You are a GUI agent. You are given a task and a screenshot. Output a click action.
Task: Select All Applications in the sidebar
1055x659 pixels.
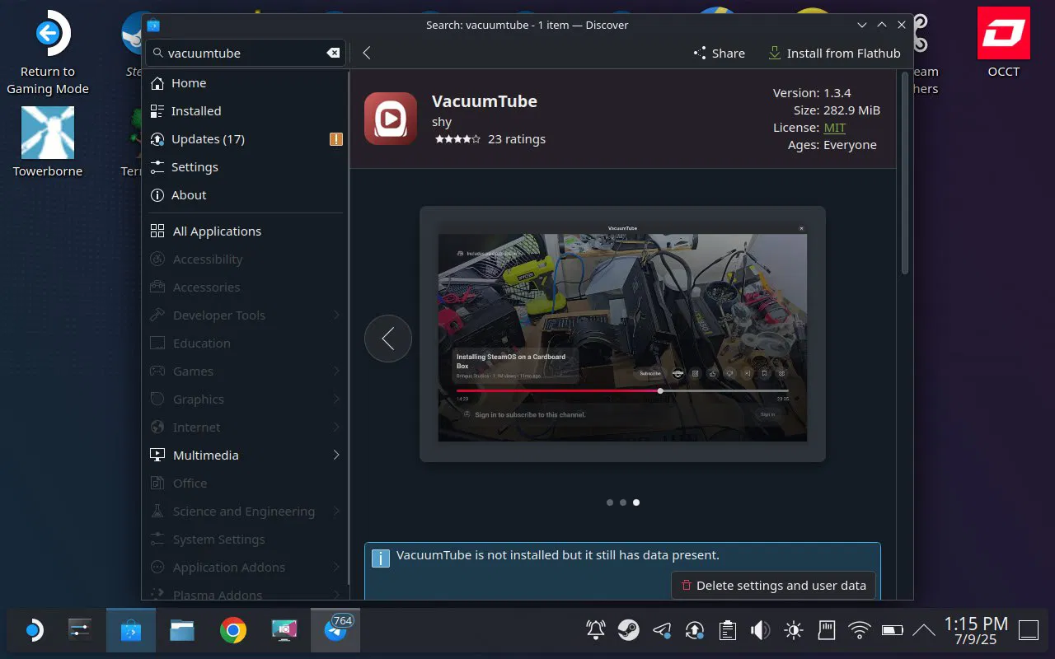246,231
